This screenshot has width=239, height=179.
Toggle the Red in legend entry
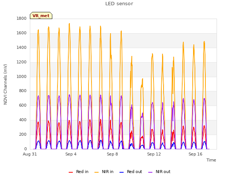[78, 172]
